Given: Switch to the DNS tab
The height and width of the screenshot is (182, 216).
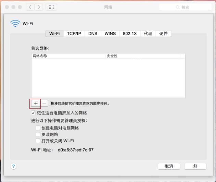Looking at the screenshot, I should [x=93, y=34].
